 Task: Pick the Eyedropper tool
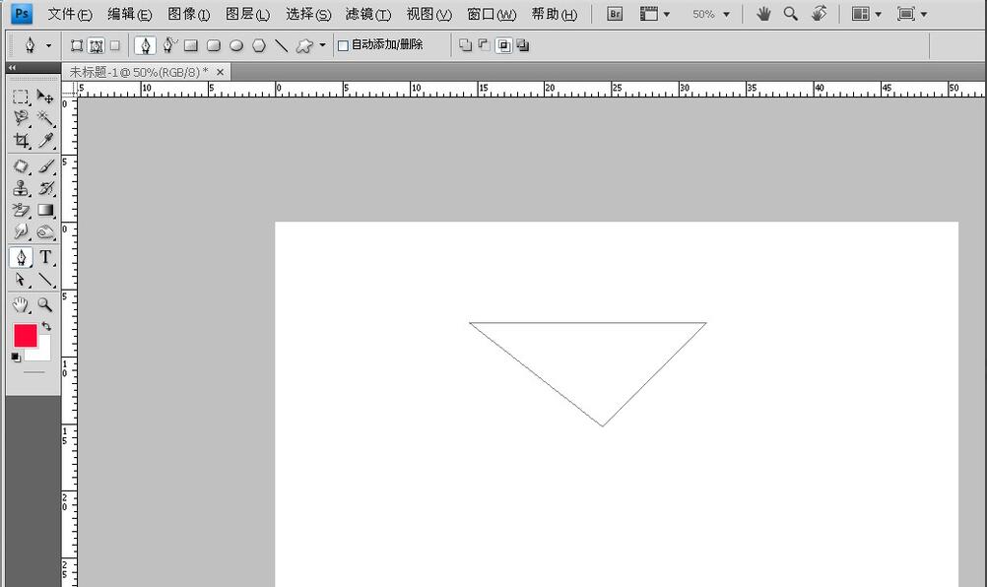[x=45, y=141]
